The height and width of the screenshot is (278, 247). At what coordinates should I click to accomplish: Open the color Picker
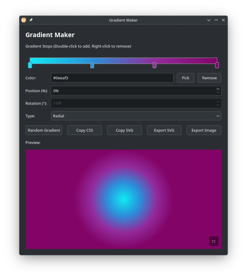[x=185, y=77]
